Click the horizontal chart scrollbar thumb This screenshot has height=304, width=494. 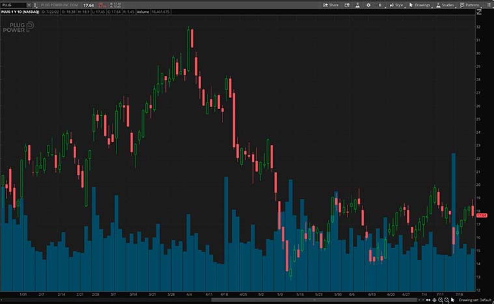[315, 299]
